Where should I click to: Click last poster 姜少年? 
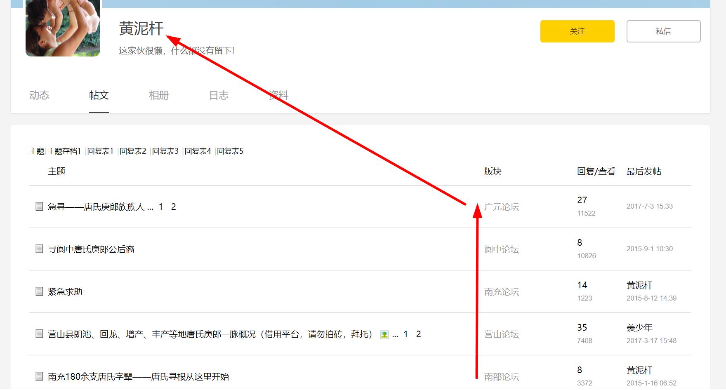pyautogui.click(x=639, y=328)
